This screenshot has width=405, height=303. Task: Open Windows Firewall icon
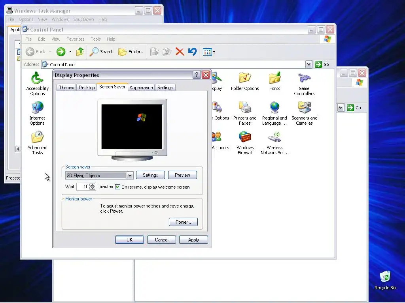(244, 143)
